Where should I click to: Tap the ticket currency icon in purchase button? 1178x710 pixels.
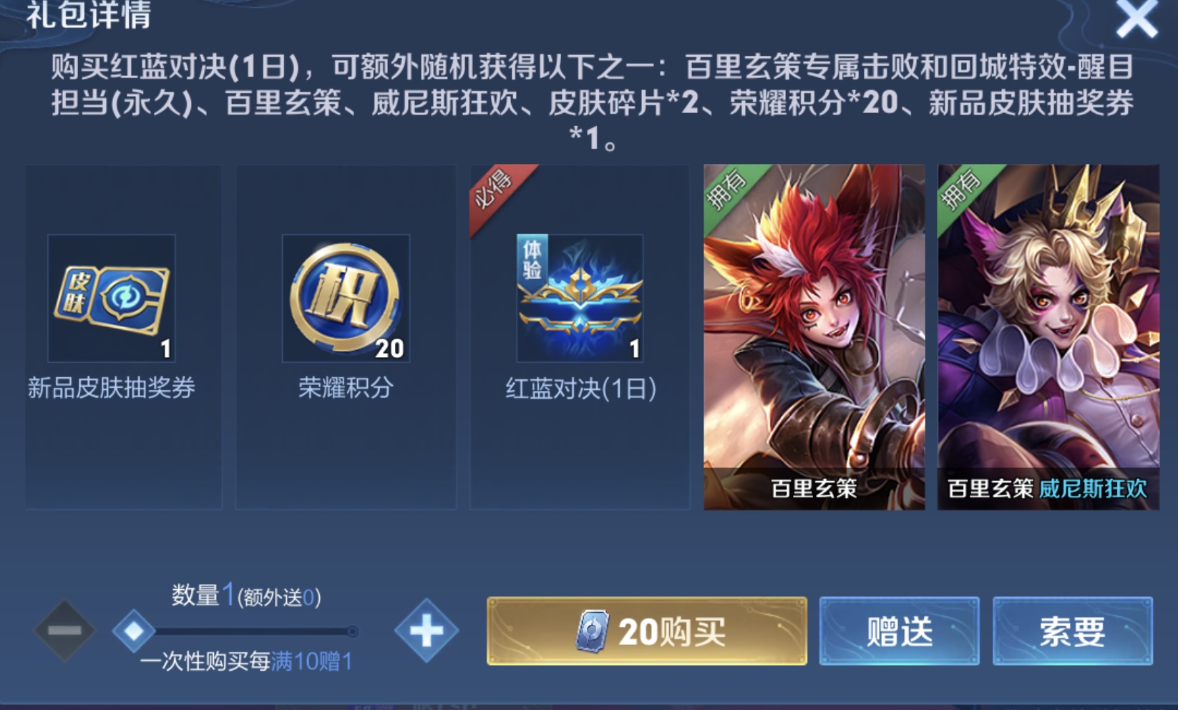(593, 631)
